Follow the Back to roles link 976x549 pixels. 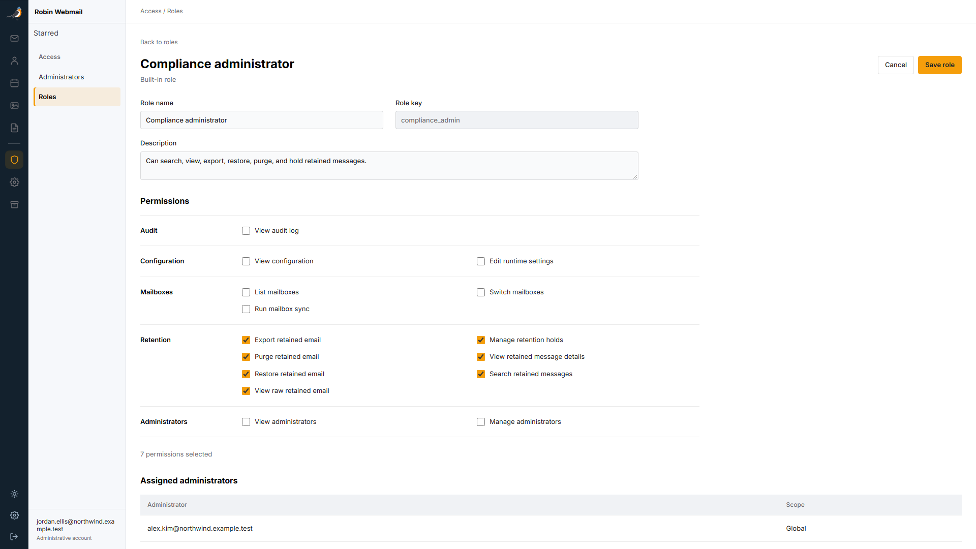(159, 42)
